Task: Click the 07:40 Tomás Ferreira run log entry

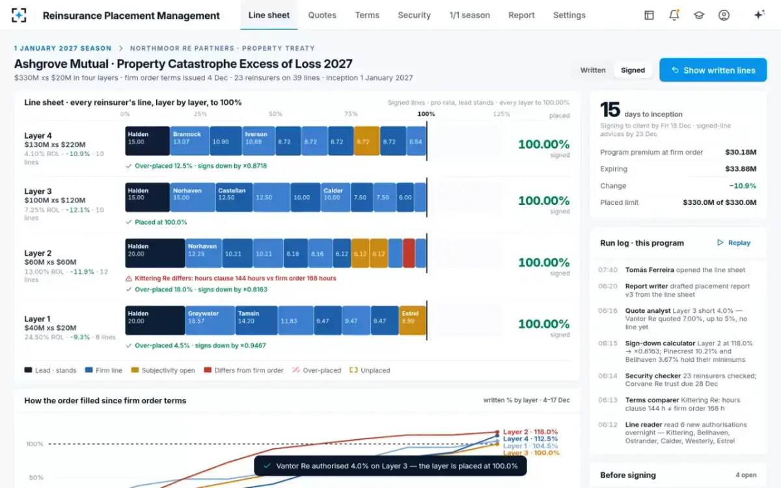Action: tap(678, 270)
